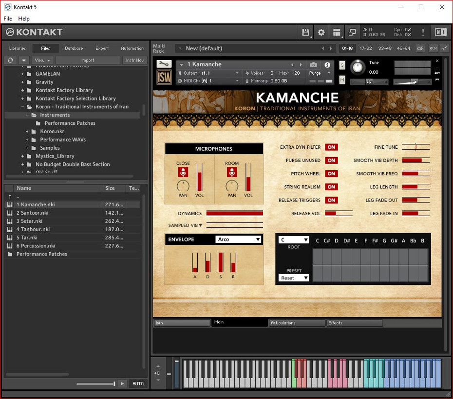Screen dimensions: 453x399
Task: Expand the GAMELAN folder
Action: tap(22, 74)
